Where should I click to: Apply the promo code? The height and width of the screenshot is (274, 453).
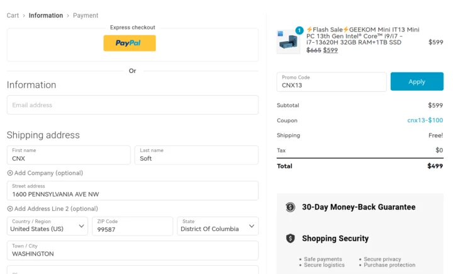click(417, 82)
